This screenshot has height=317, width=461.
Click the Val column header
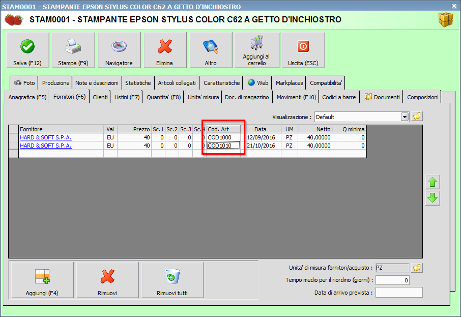tap(110, 129)
